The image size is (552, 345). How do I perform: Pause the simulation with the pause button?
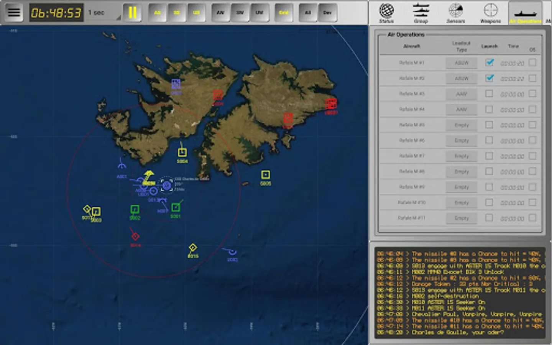132,13
